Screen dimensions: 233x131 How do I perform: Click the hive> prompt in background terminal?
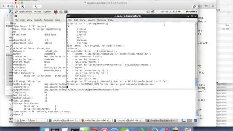16,114
